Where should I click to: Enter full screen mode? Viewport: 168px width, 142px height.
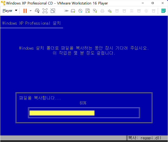45,11
